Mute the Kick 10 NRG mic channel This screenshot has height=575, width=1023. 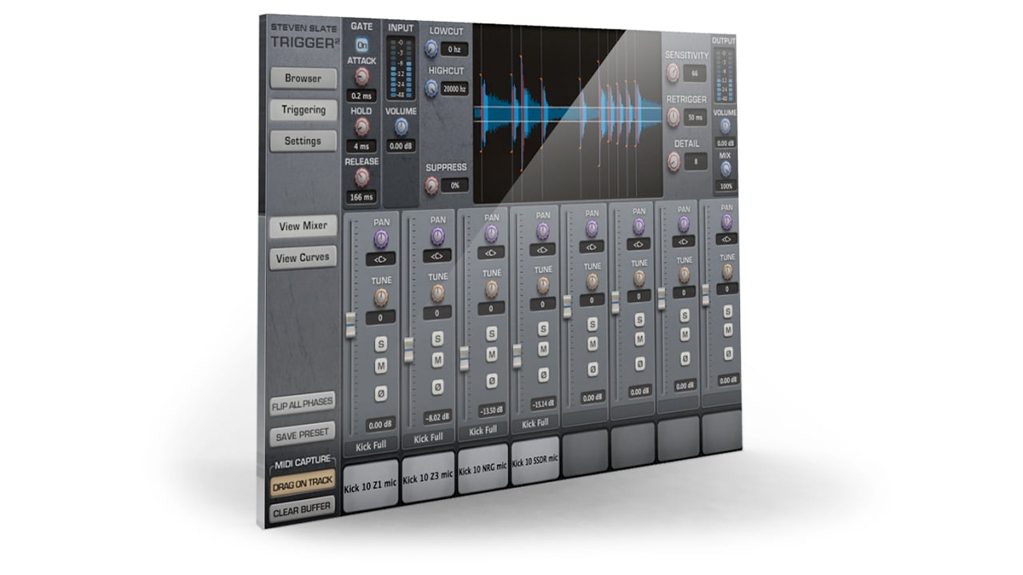click(x=492, y=355)
